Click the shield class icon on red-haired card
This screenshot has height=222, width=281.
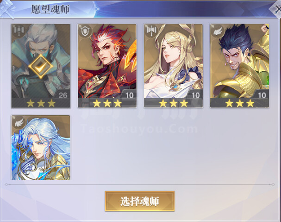point(84,31)
